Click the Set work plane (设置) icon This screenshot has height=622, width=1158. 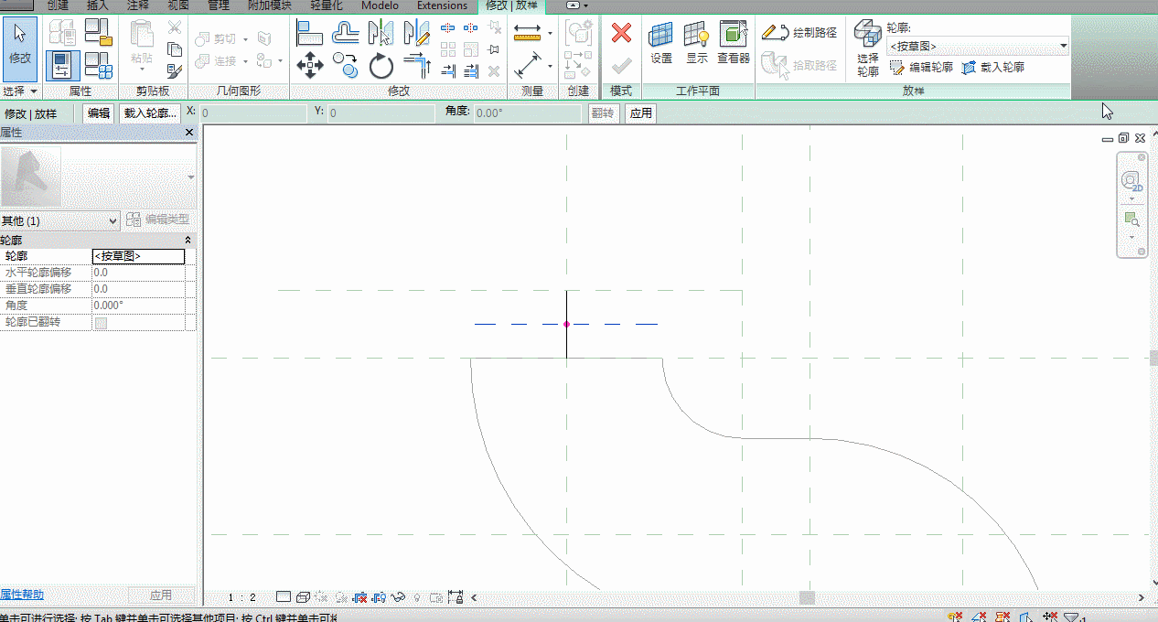pyautogui.click(x=661, y=42)
